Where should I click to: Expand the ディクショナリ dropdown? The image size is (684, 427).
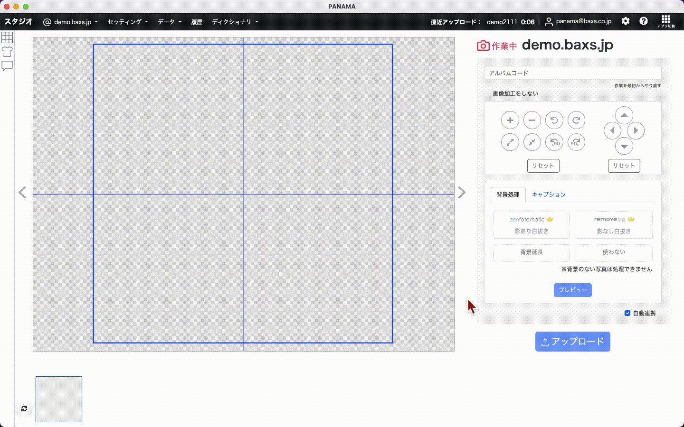pos(235,22)
